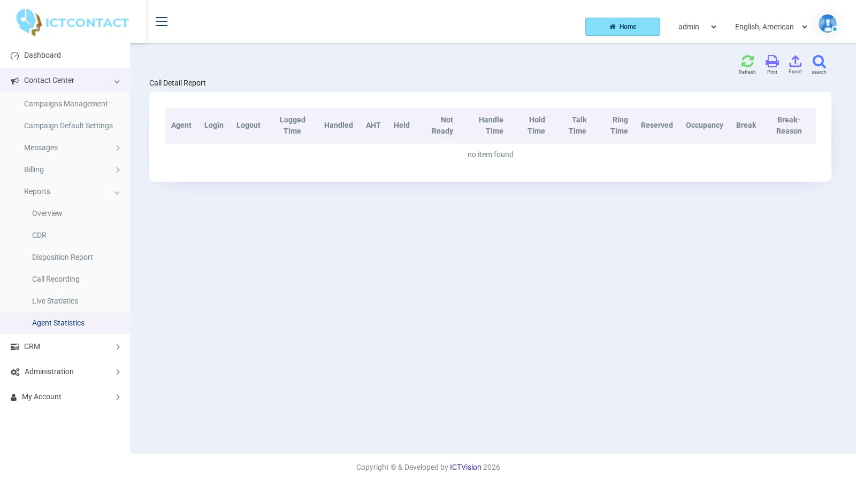Click the Occupancy column header
Screen dimensions: 856x481
[x=705, y=125]
